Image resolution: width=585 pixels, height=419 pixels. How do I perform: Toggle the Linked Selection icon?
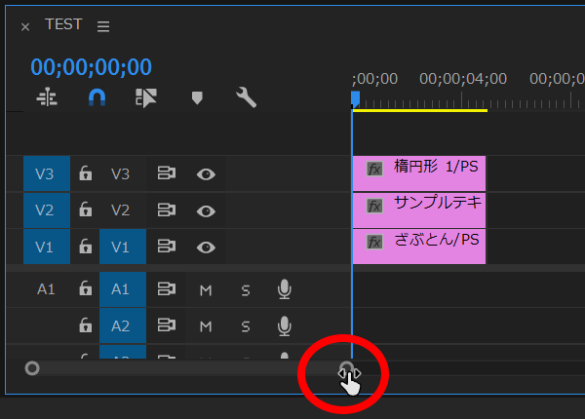click(146, 97)
